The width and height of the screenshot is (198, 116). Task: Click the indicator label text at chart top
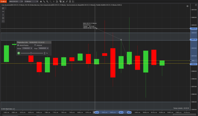point(62,5)
